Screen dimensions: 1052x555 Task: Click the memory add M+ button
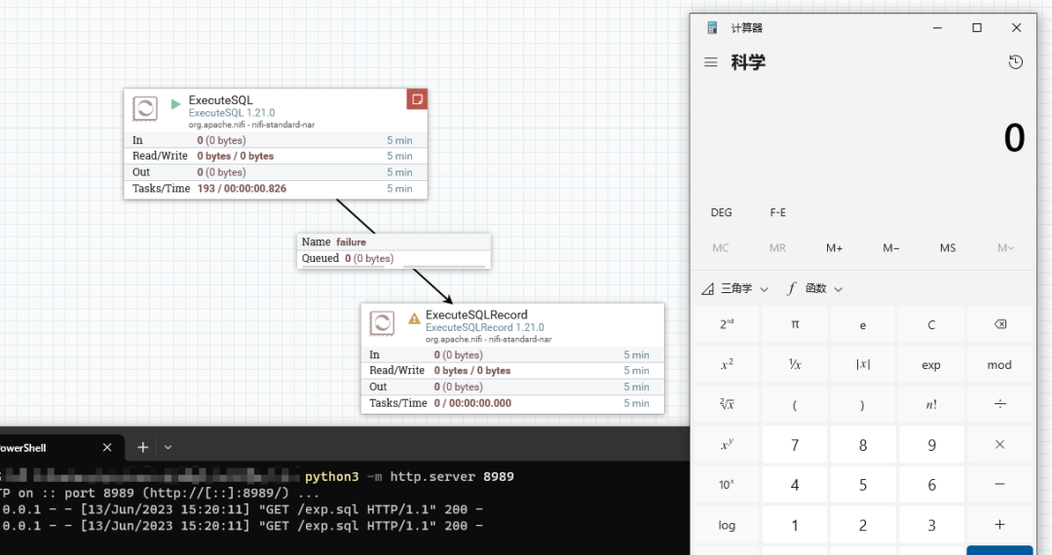(x=834, y=248)
